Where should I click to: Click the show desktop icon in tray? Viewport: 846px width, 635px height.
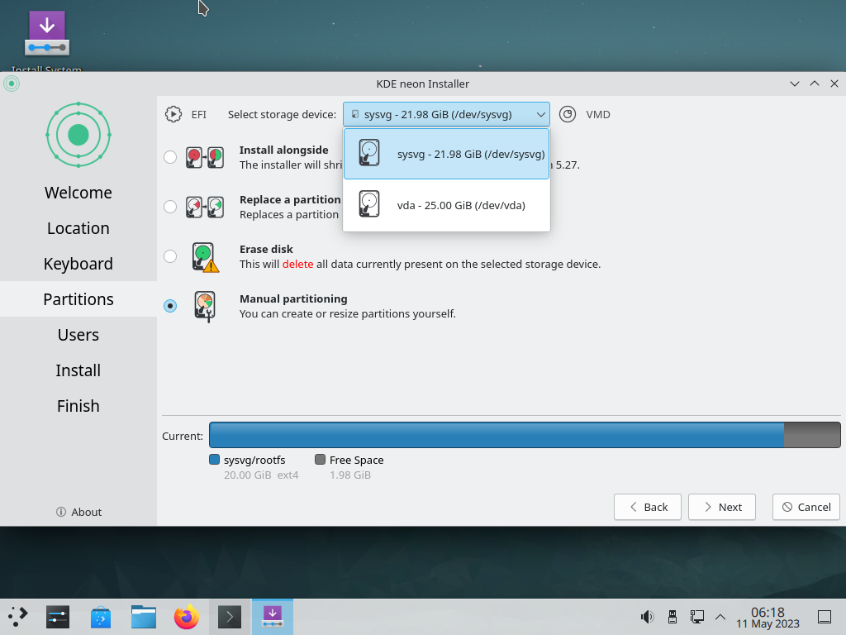(825, 617)
